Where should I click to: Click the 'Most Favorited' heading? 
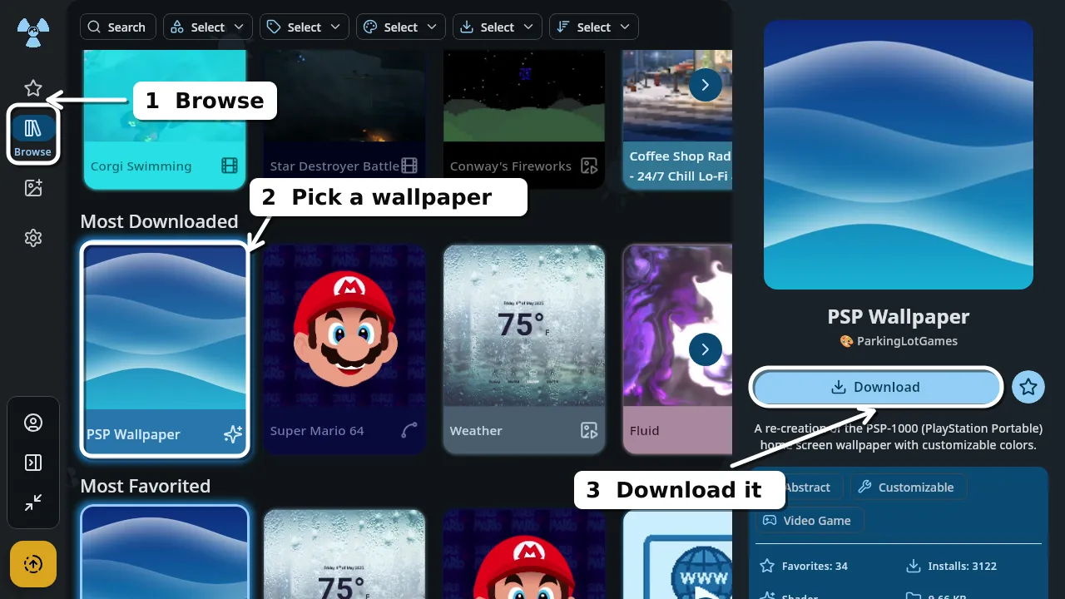point(146,486)
